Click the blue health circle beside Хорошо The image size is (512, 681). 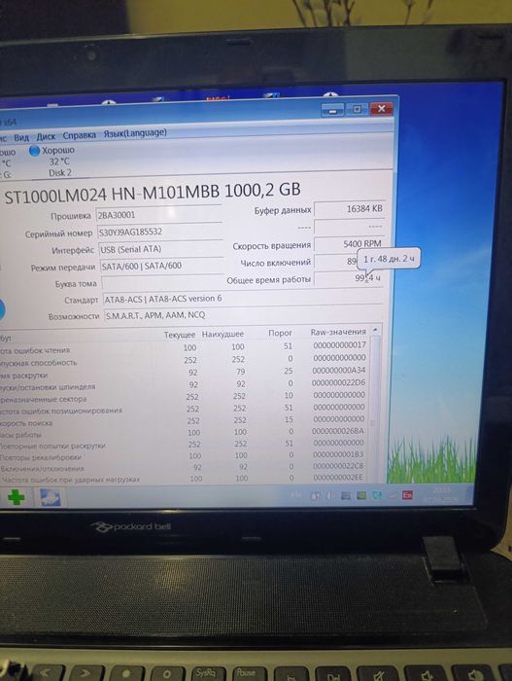click(34, 151)
